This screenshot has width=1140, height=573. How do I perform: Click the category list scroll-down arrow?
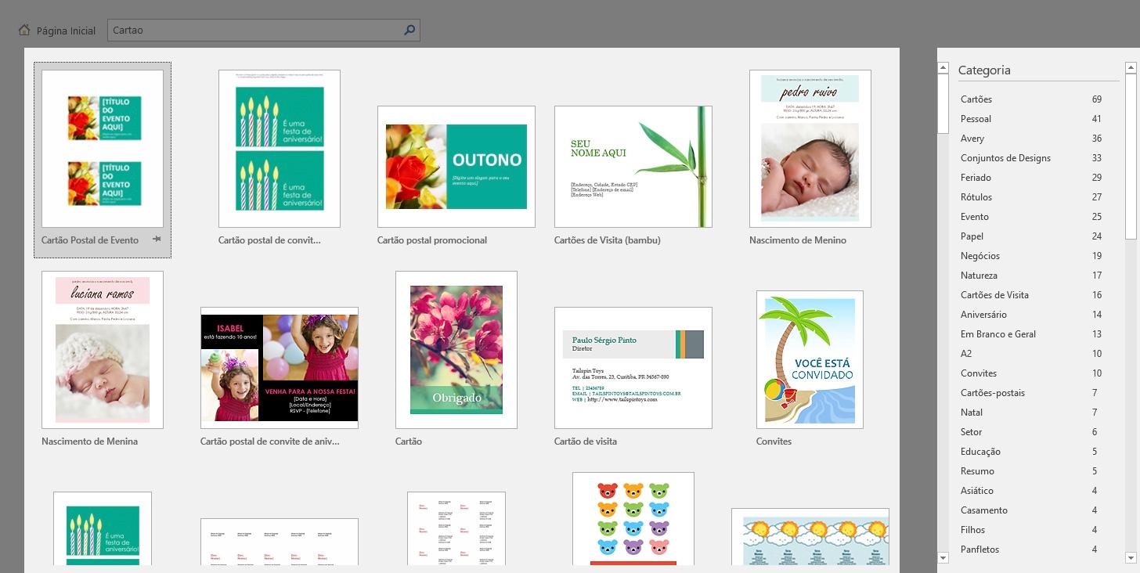pos(943,557)
